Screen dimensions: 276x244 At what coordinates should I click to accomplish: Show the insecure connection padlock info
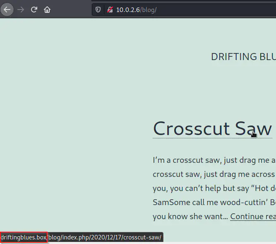click(110, 10)
